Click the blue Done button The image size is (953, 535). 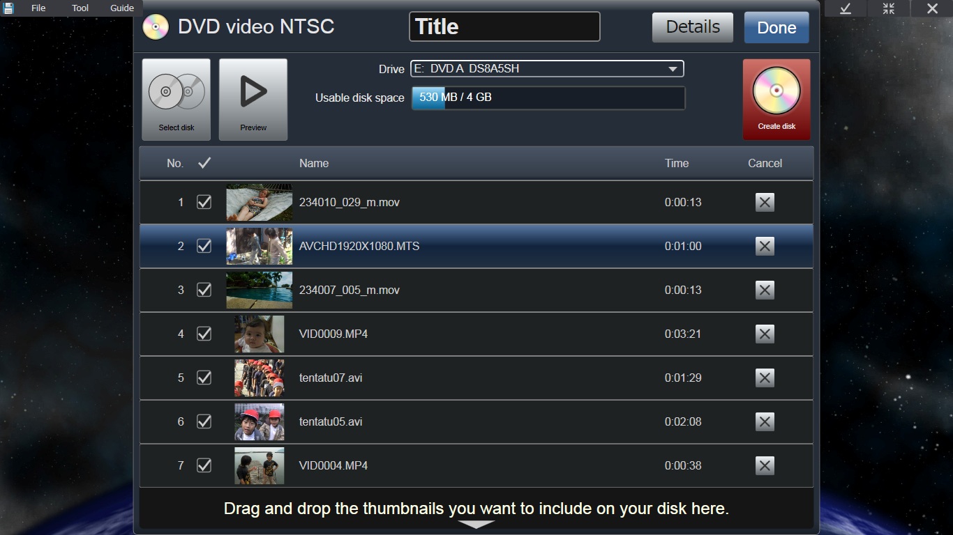click(x=776, y=27)
